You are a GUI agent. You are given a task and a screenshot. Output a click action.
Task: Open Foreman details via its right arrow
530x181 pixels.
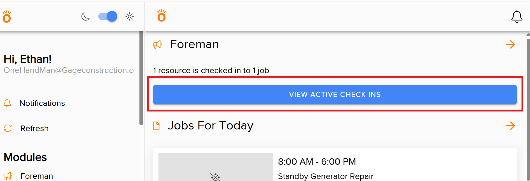point(511,44)
